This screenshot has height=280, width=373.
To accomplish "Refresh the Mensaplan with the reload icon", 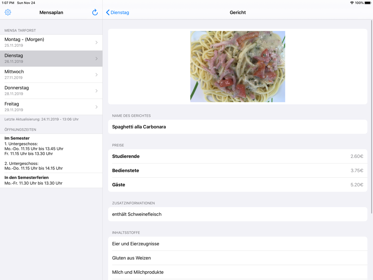I will click(95, 12).
